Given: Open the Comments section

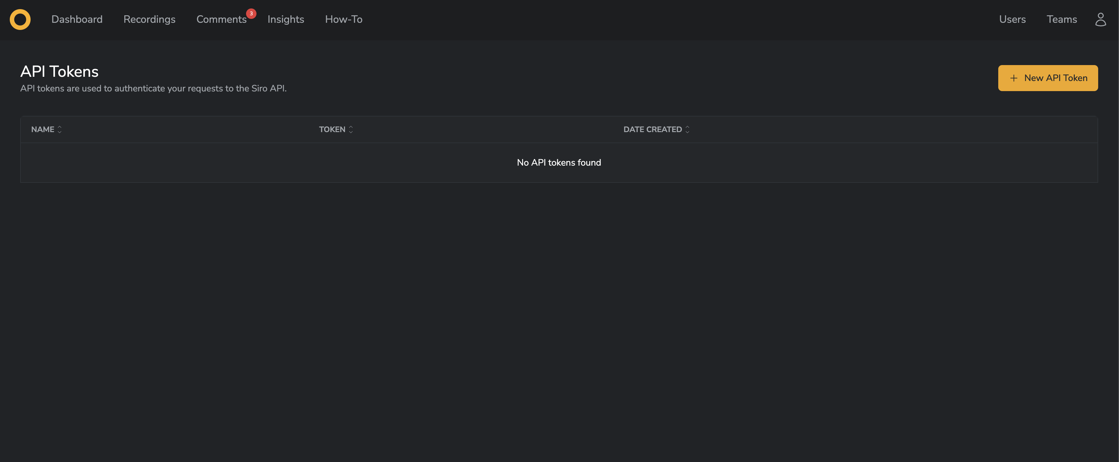Looking at the screenshot, I should pos(221,20).
